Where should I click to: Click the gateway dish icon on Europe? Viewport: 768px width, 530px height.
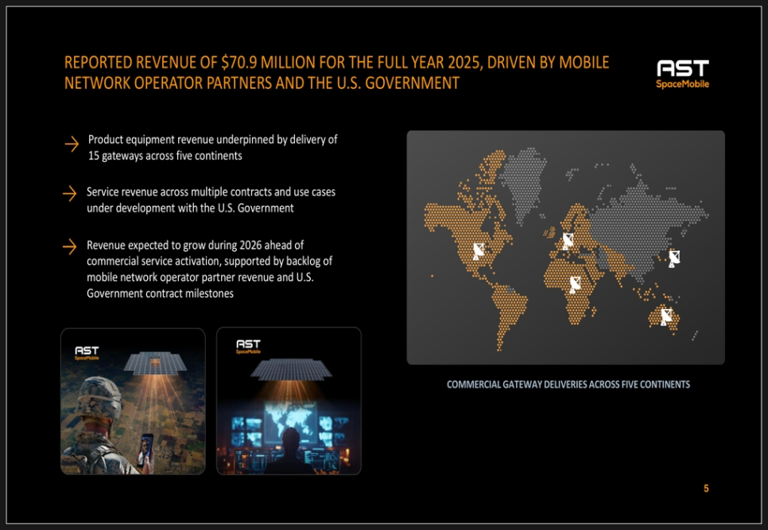(568, 241)
